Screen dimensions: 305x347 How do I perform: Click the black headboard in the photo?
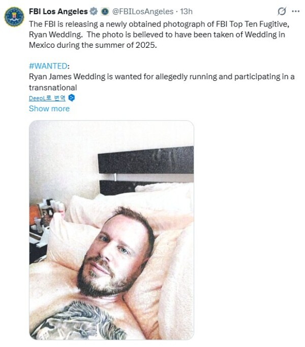click(x=146, y=161)
